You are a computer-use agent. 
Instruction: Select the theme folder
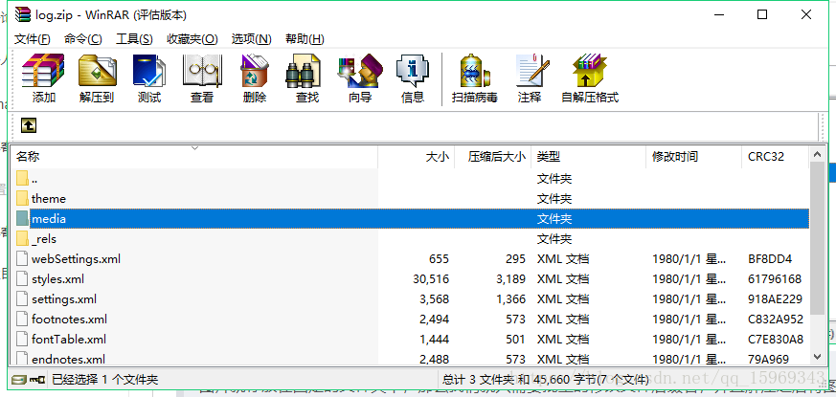[49, 199]
